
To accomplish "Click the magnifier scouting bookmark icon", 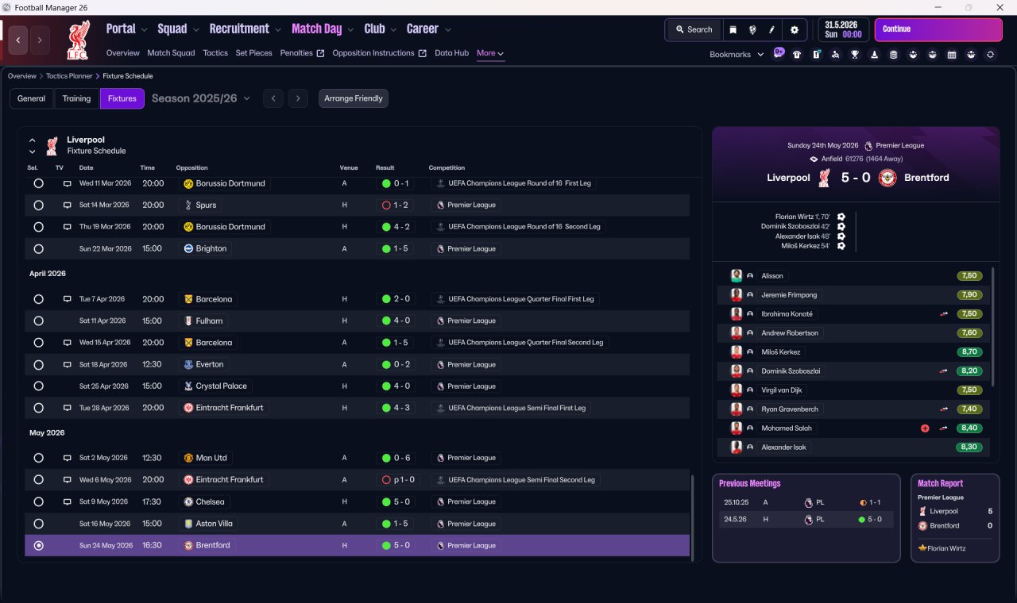I will [x=836, y=55].
